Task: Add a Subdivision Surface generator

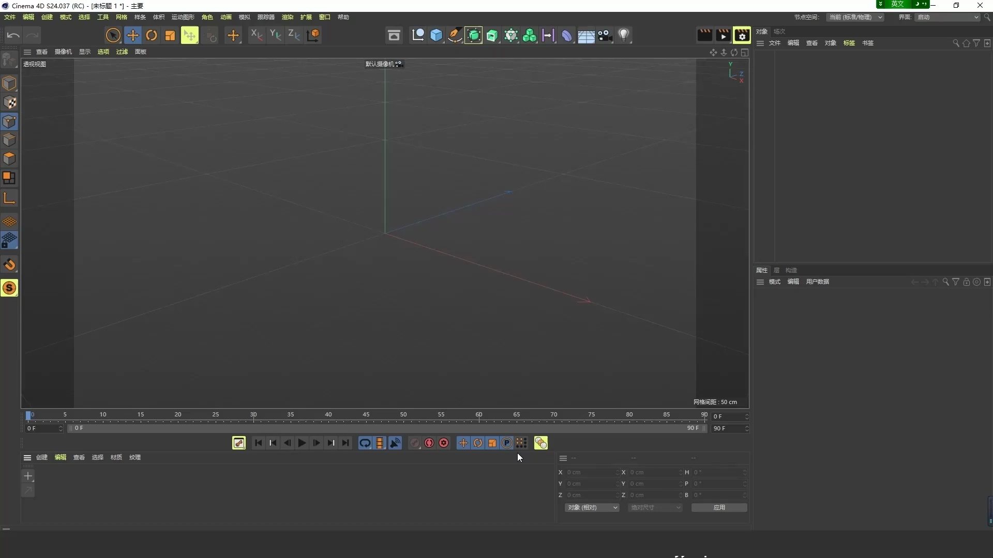Action: pos(474,35)
